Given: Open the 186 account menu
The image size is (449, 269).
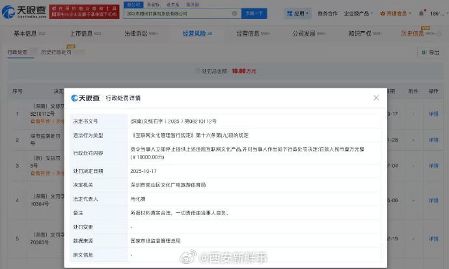Looking at the screenshot, I should (437, 14).
